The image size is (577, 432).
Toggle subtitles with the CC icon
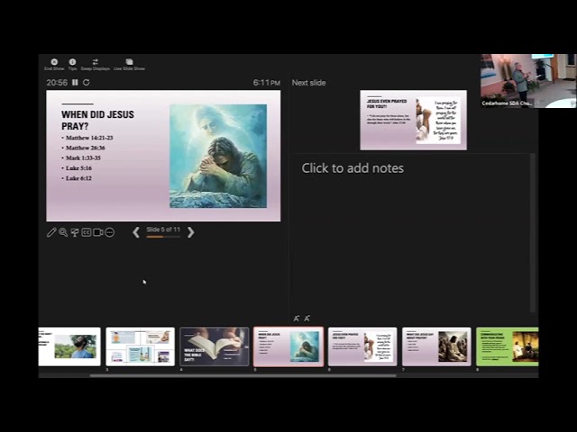point(87,232)
